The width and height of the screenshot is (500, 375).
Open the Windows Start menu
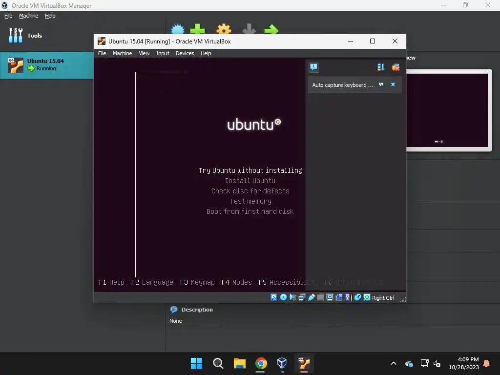(x=196, y=363)
